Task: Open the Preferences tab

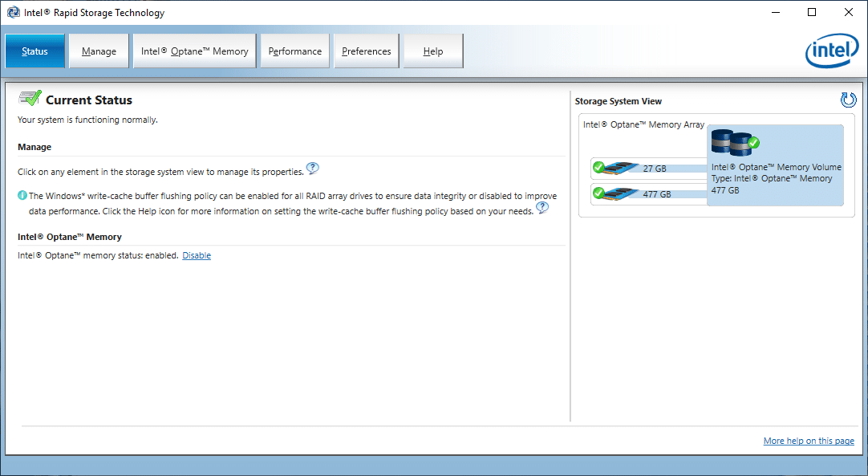Action: pyautogui.click(x=367, y=51)
